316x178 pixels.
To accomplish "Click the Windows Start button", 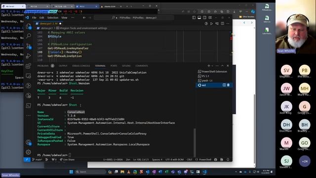I will (71, 172).
